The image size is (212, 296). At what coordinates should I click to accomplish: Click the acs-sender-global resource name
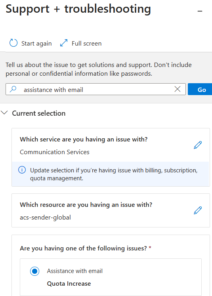(45, 217)
